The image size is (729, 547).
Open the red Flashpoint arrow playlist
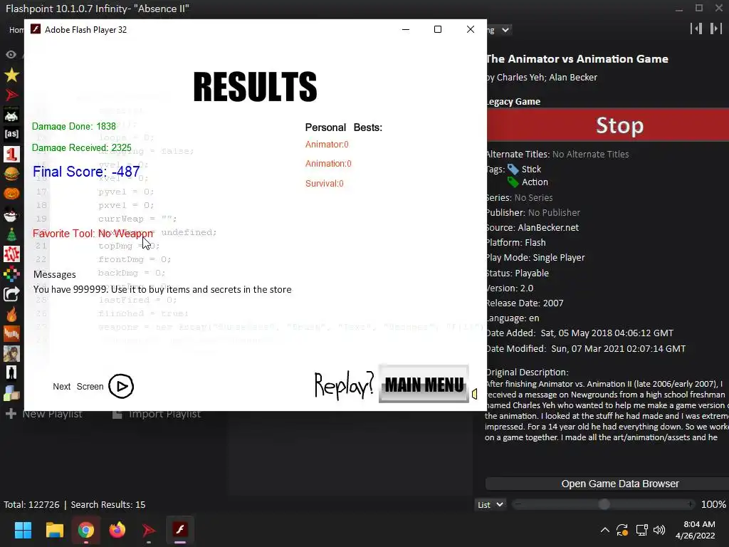[11, 95]
